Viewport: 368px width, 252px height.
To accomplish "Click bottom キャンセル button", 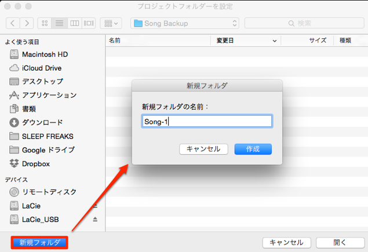I will coord(286,243).
